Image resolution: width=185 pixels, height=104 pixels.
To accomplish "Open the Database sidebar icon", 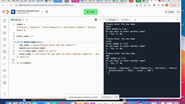I will [x=5, y=52].
